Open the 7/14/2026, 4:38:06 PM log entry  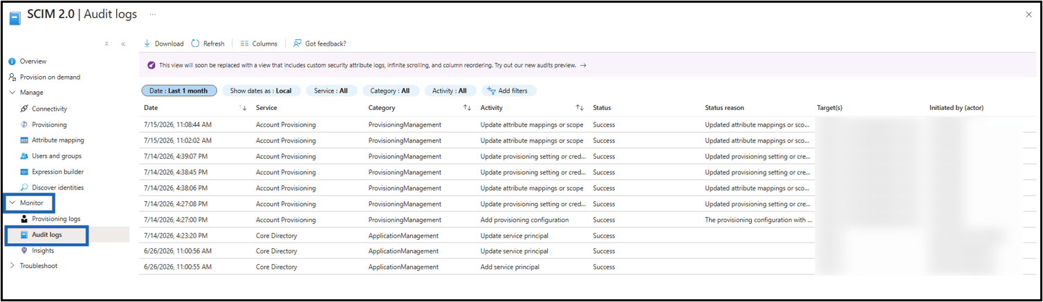coord(176,188)
